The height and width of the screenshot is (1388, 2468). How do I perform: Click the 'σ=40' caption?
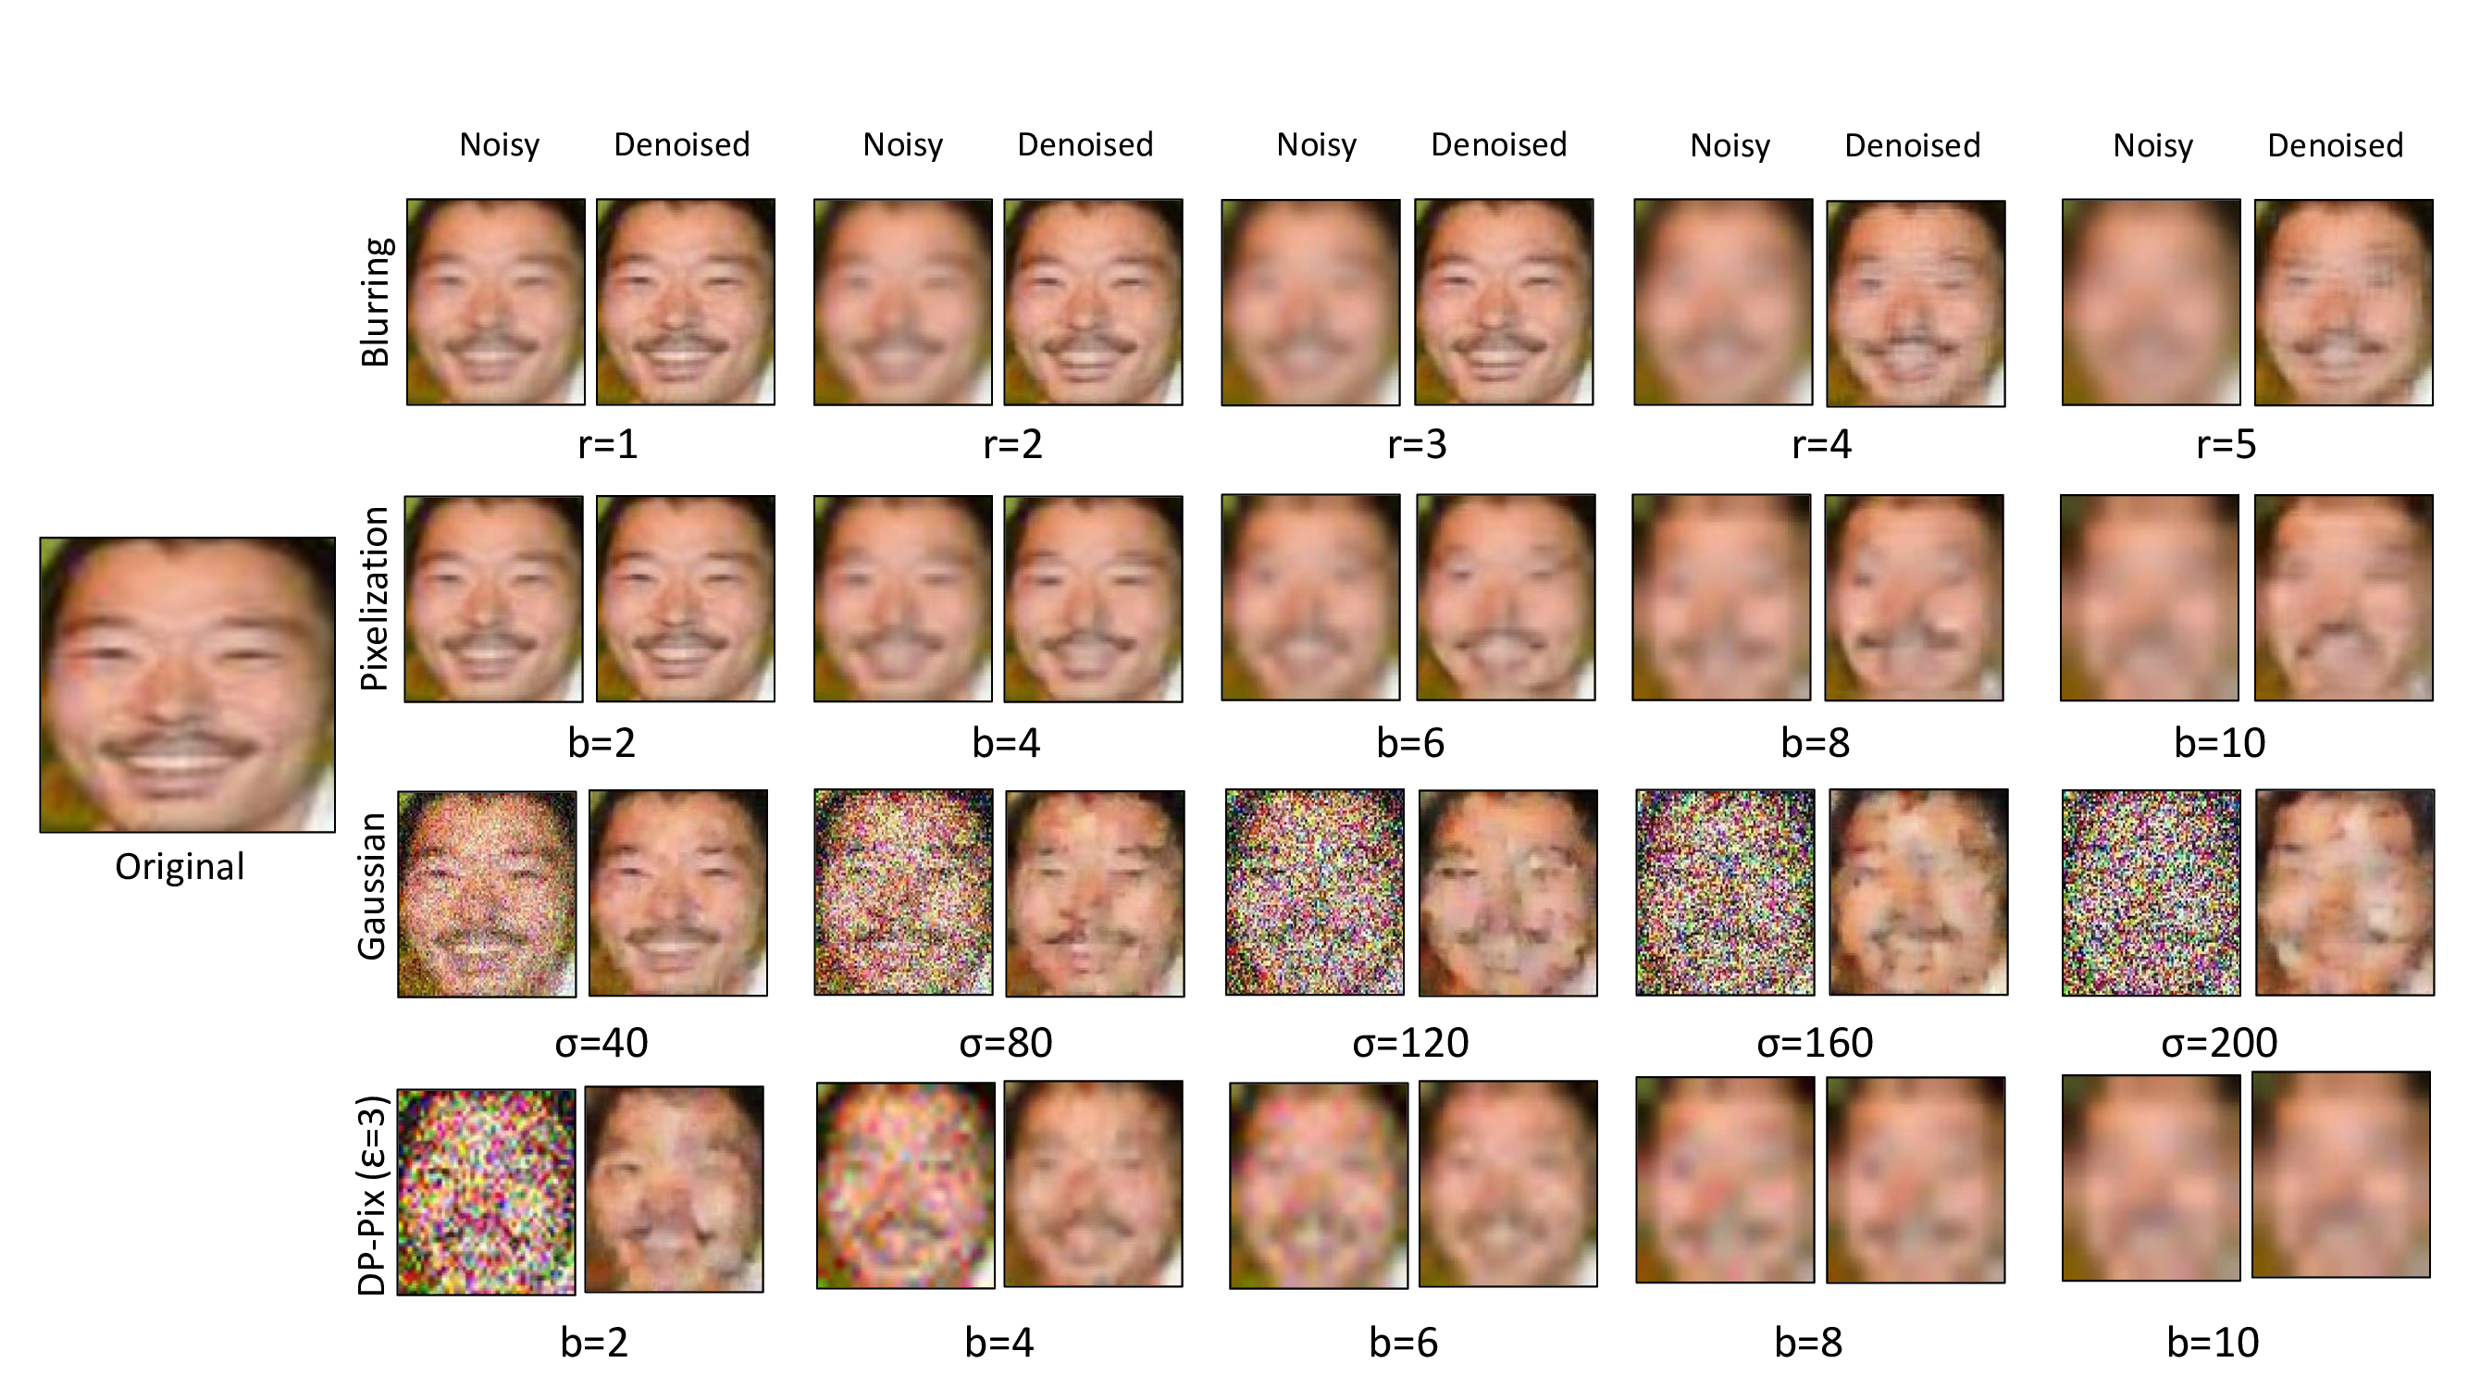(x=601, y=1043)
